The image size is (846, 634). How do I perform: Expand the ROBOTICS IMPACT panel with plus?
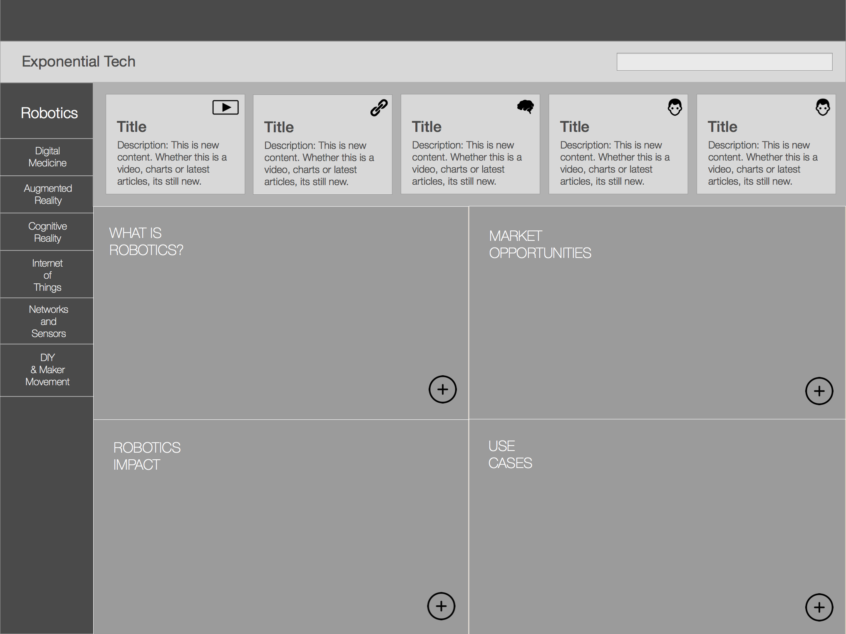click(441, 606)
